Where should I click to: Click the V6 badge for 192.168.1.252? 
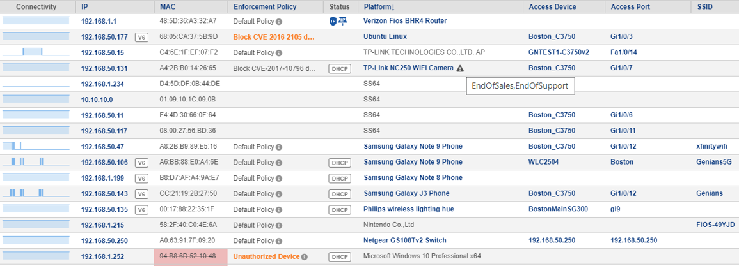click(141, 256)
